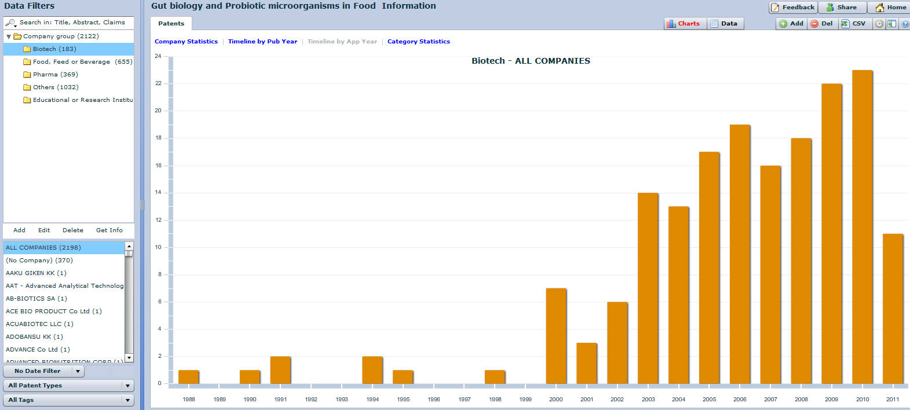Screen dimensions: 910x410
Task: Open the Feedback form
Action: click(x=792, y=8)
